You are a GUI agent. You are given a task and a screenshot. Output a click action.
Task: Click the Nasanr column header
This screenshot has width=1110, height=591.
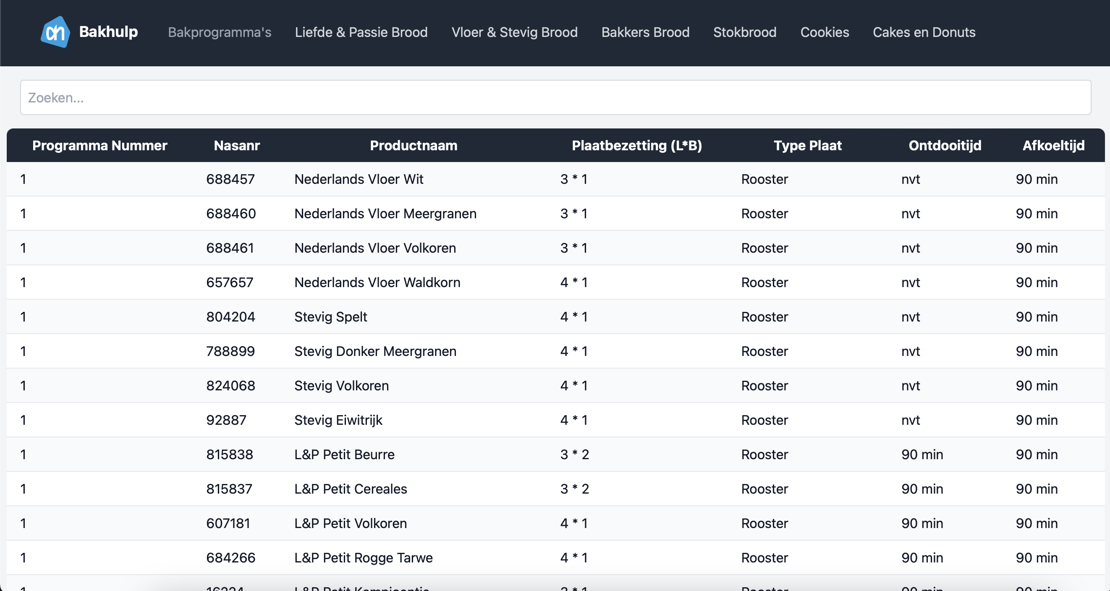[x=236, y=146]
